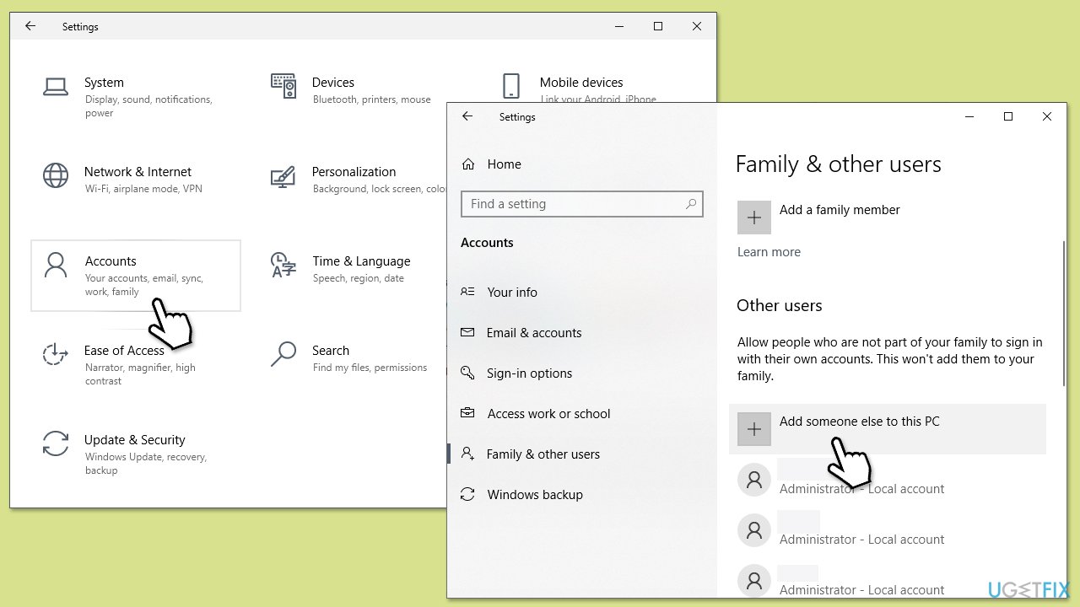Open Time & Language icon

283,265
